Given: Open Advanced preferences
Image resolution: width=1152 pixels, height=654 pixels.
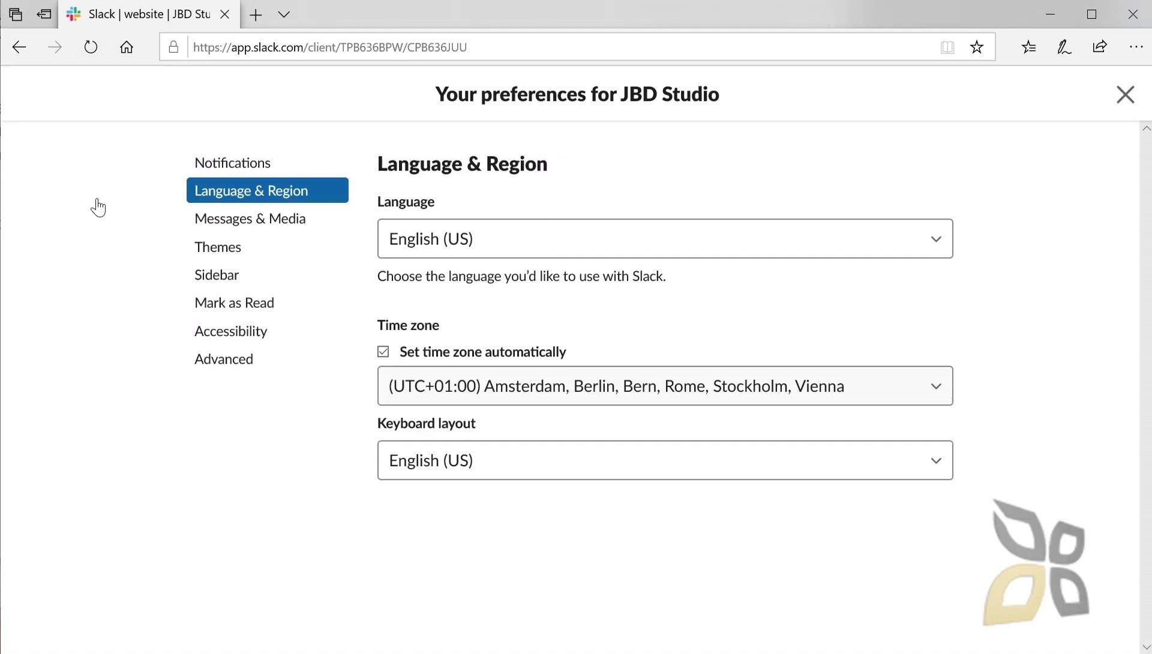Looking at the screenshot, I should [x=223, y=359].
